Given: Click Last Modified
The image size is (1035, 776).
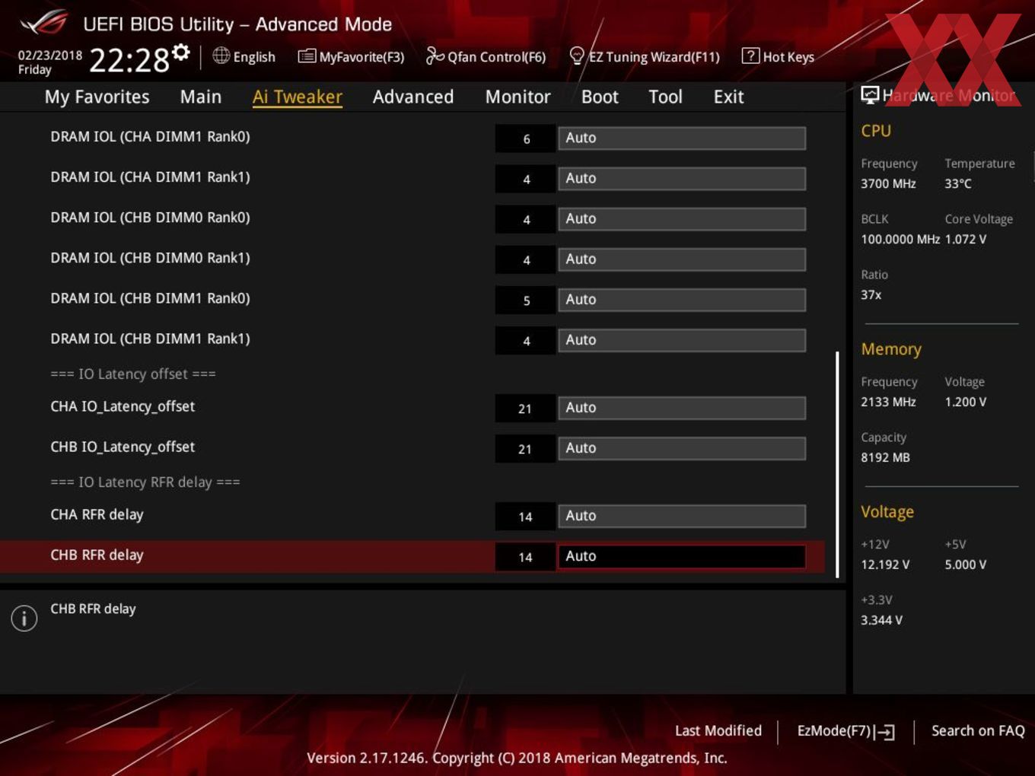Looking at the screenshot, I should 718,730.
